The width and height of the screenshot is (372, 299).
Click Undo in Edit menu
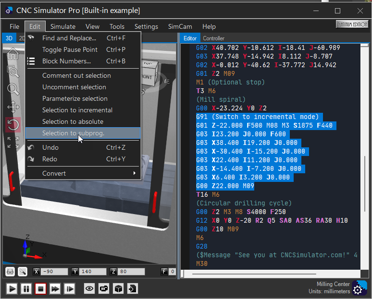click(83, 147)
